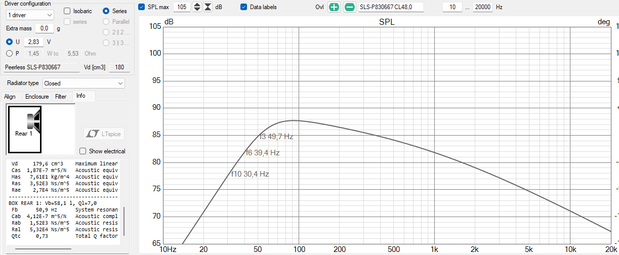Add overlay with the green plus icon
The width and height of the screenshot is (619, 255).
click(334, 7)
